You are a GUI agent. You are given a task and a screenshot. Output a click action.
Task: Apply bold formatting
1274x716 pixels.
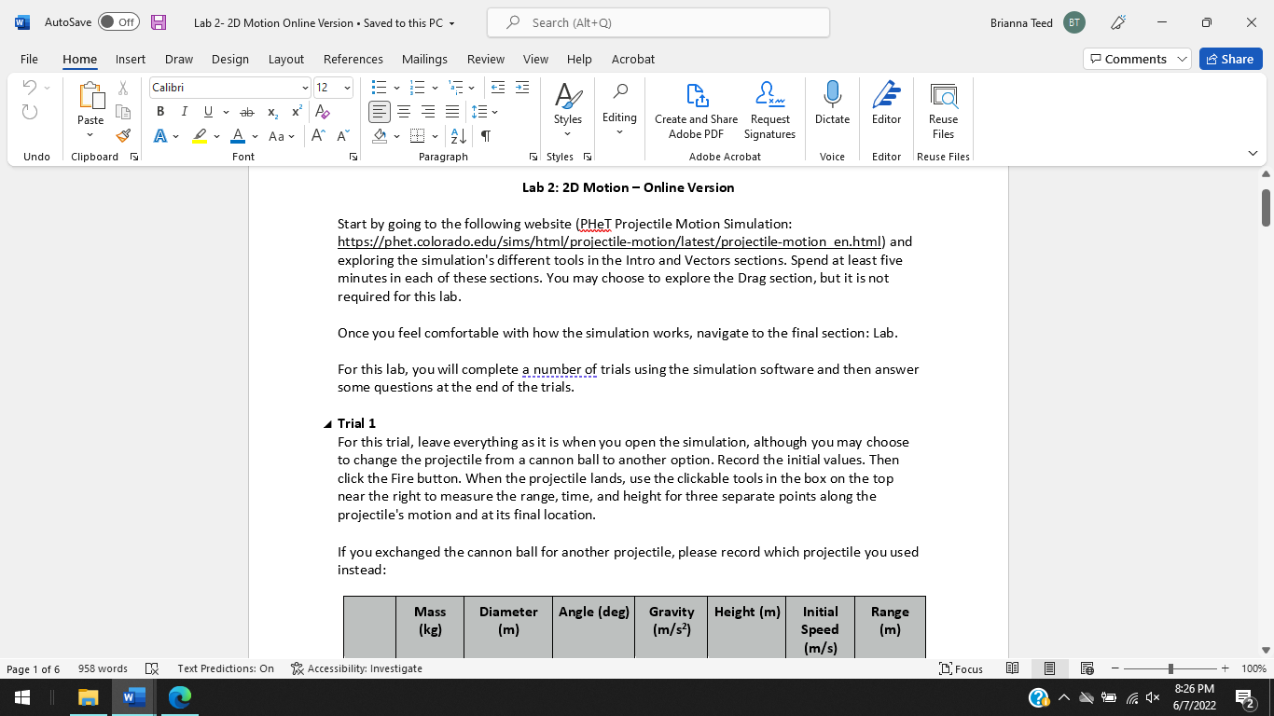tap(159, 111)
